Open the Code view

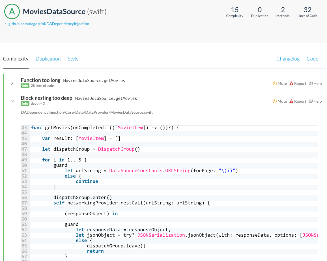(312, 59)
